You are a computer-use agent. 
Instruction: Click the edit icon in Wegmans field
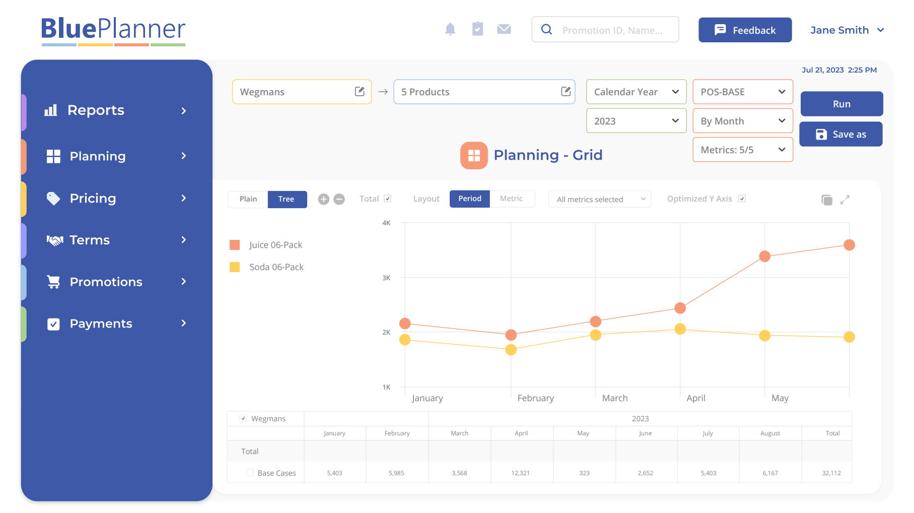[x=360, y=91]
